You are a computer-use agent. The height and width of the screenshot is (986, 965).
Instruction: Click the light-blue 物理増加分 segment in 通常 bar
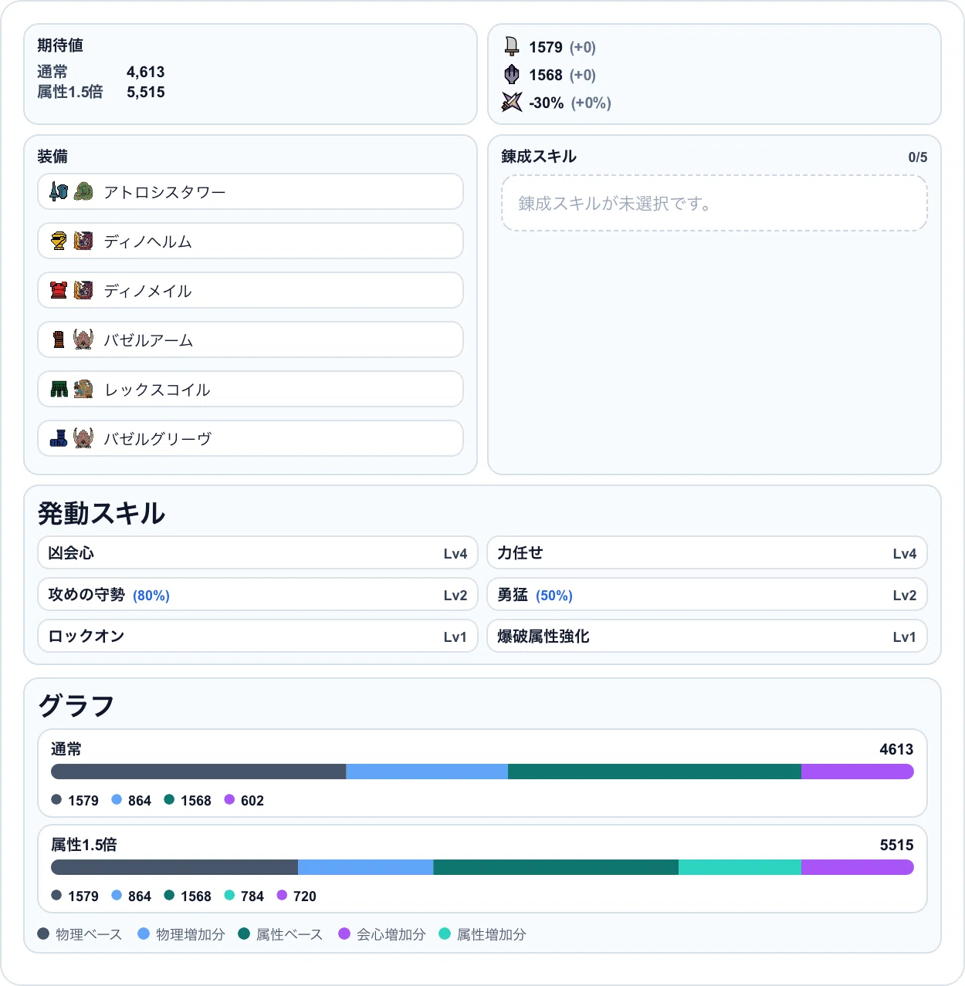(427, 772)
